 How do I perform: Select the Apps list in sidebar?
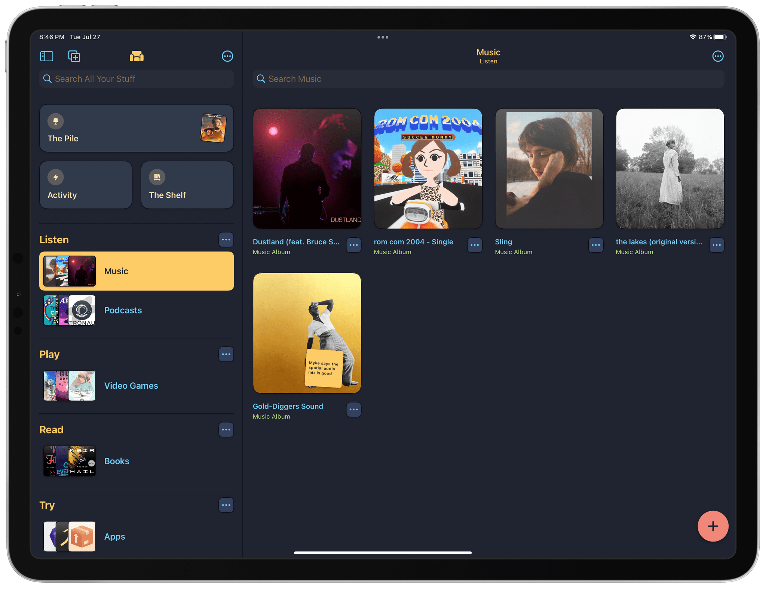[x=137, y=537]
